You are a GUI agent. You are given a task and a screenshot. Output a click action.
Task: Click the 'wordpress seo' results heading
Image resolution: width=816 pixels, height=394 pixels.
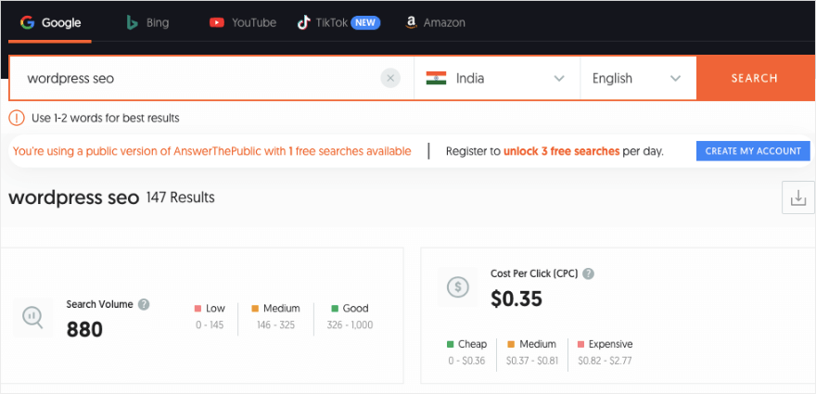point(74,198)
